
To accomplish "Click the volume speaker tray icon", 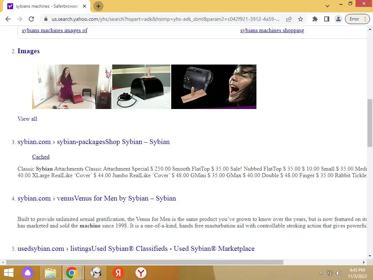I will (x=338, y=273).
